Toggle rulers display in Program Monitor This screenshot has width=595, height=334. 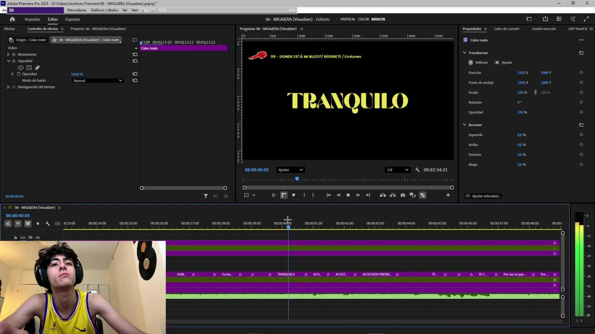[x=284, y=195]
